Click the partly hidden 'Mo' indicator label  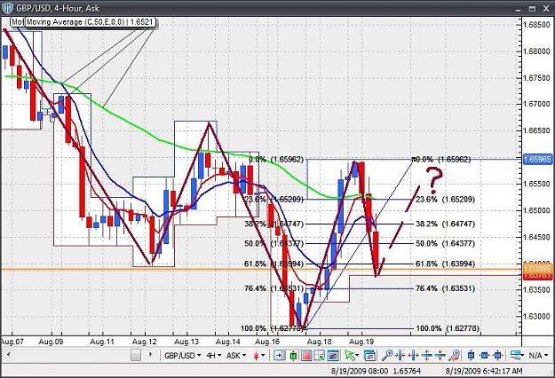point(18,22)
